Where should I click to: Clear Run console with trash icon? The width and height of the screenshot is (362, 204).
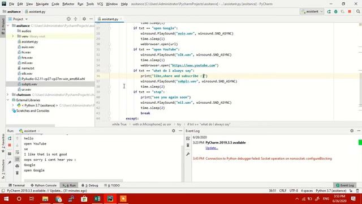coord(18,173)
